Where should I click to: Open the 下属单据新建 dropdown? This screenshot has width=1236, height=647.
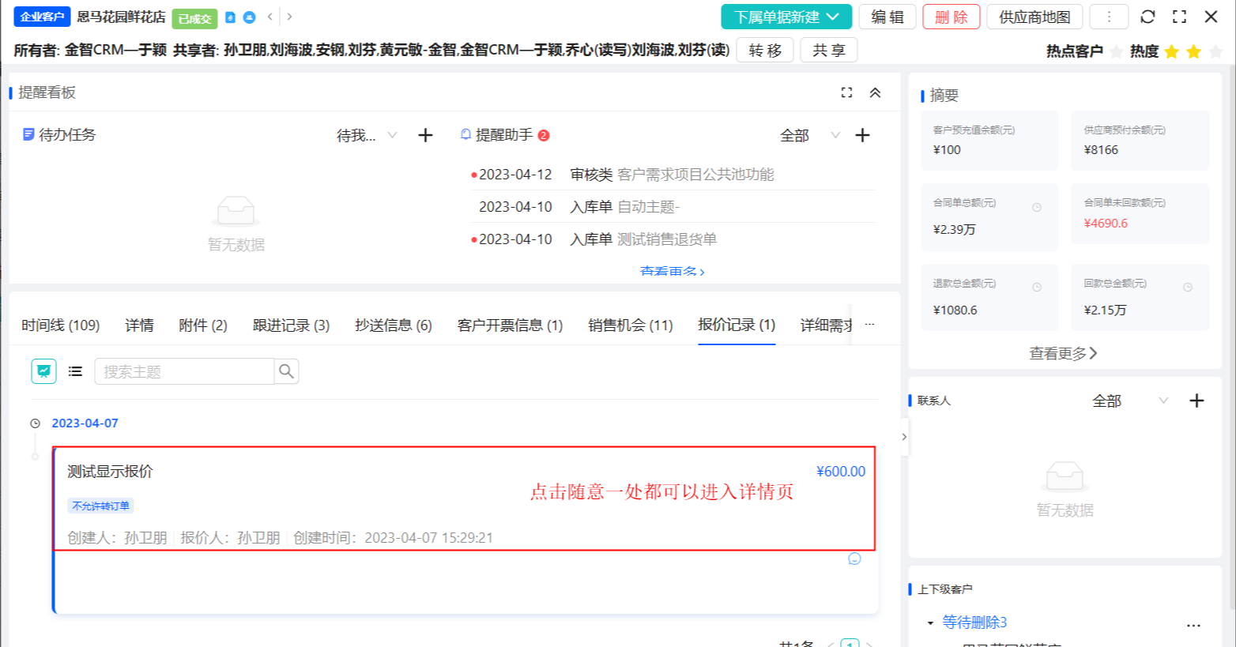(786, 17)
